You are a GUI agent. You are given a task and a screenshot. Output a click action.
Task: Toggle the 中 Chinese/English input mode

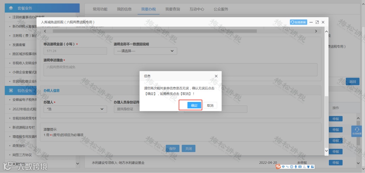point(283,167)
